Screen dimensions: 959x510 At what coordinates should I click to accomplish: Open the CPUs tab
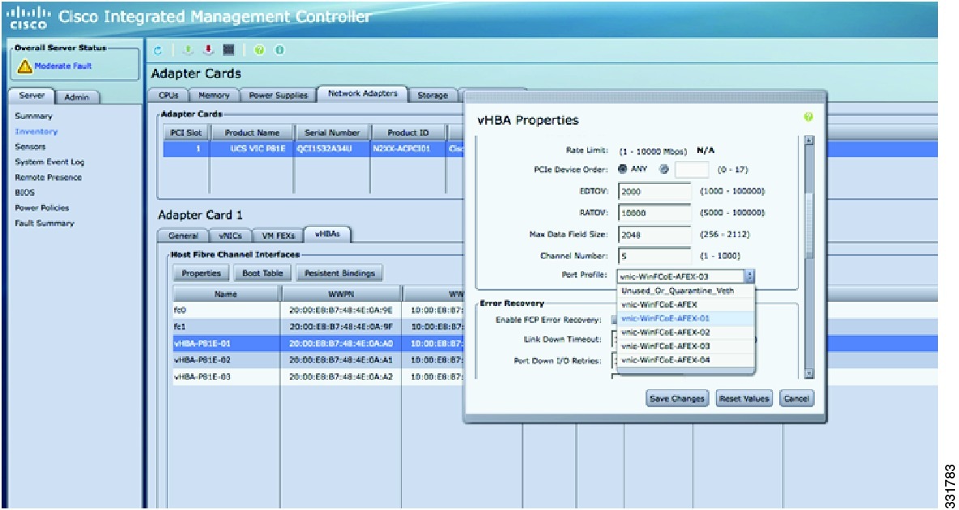tap(168, 96)
